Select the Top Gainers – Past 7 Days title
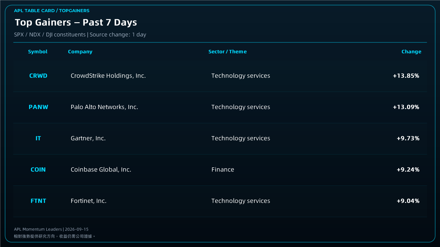 pyautogui.click(x=76, y=22)
